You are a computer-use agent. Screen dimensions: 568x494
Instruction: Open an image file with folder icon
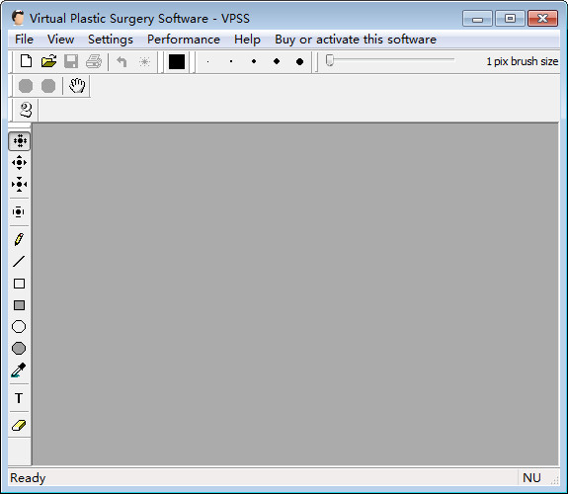coord(48,61)
